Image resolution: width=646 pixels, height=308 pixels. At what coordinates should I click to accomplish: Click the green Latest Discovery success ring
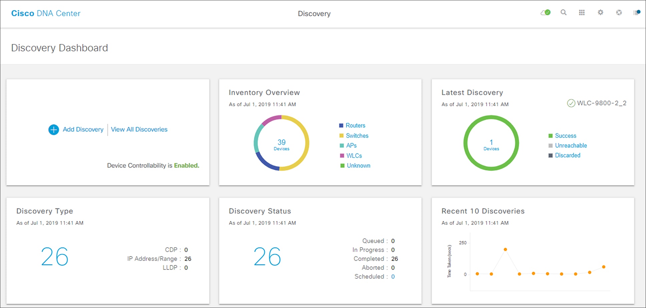click(491, 117)
